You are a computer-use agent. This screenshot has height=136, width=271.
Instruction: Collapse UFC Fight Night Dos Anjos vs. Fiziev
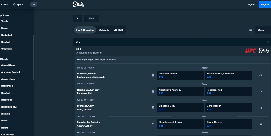click(x=266, y=60)
